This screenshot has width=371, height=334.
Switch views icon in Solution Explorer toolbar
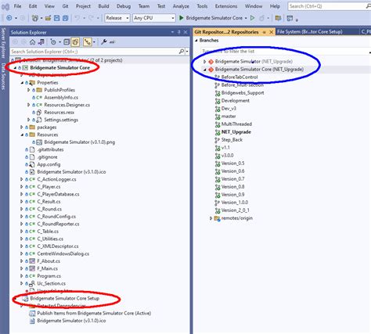[x=41, y=41]
